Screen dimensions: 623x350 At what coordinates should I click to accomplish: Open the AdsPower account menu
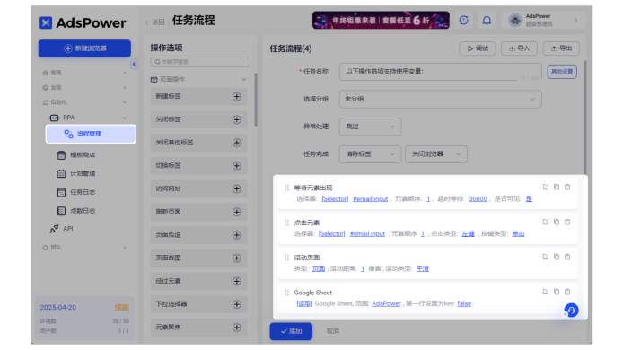point(543,21)
